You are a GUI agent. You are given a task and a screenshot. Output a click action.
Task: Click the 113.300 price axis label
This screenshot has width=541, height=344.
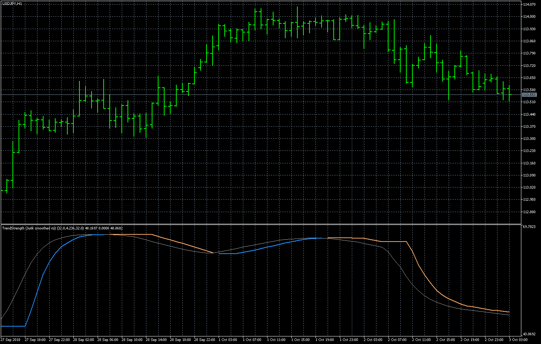pyautogui.click(x=529, y=139)
